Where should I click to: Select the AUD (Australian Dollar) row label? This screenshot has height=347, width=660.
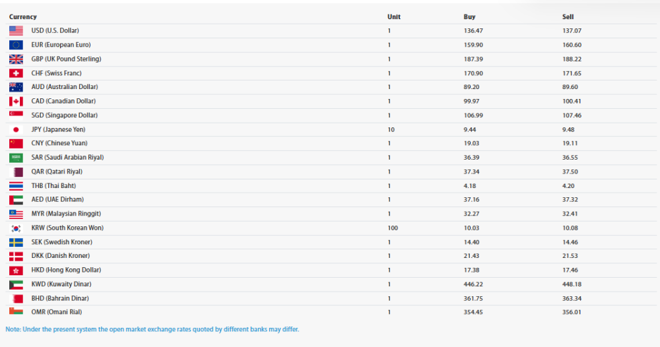coord(65,86)
